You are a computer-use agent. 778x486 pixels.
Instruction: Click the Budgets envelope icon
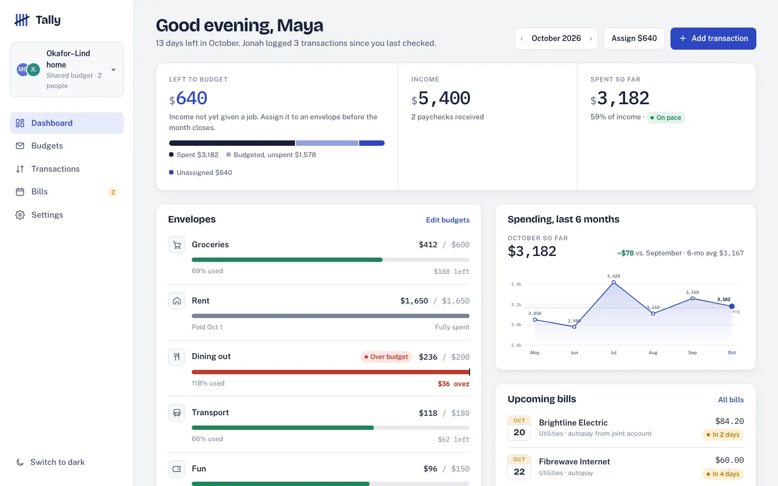(20, 146)
